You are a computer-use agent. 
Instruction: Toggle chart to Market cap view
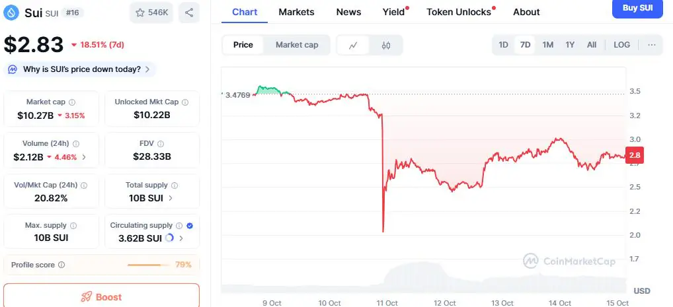[297, 45]
